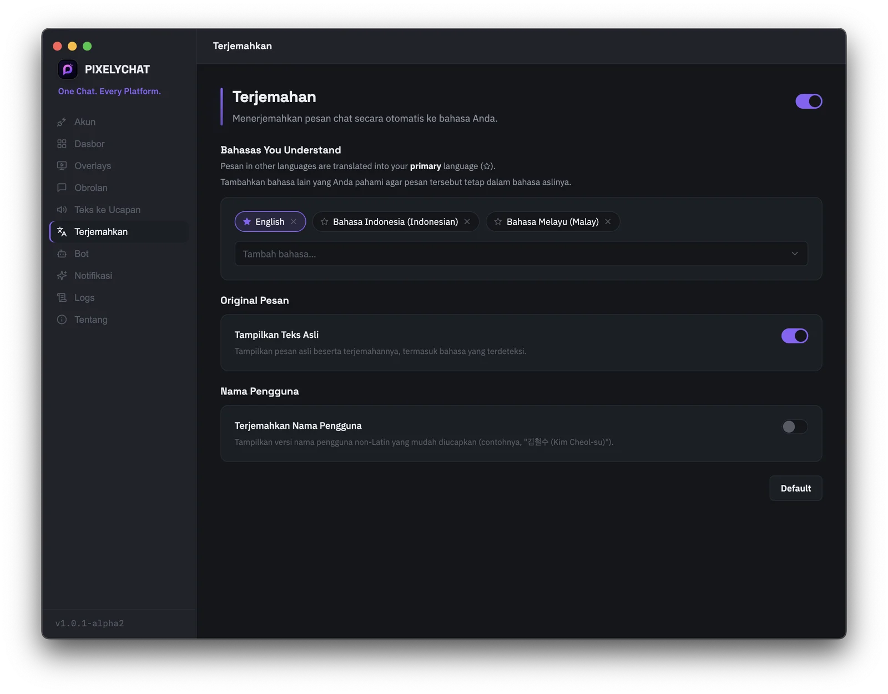Switch to the Obrolan page

click(119, 188)
